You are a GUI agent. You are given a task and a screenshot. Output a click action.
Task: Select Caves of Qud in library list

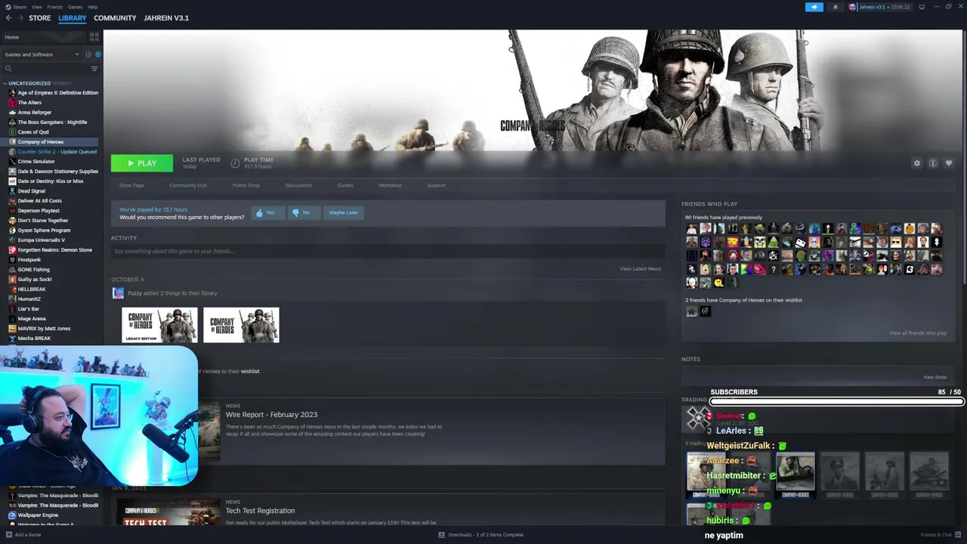[34, 132]
